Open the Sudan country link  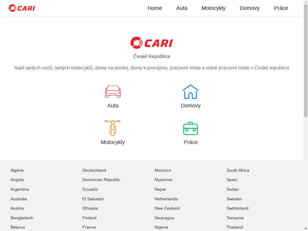[x=233, y=189]
